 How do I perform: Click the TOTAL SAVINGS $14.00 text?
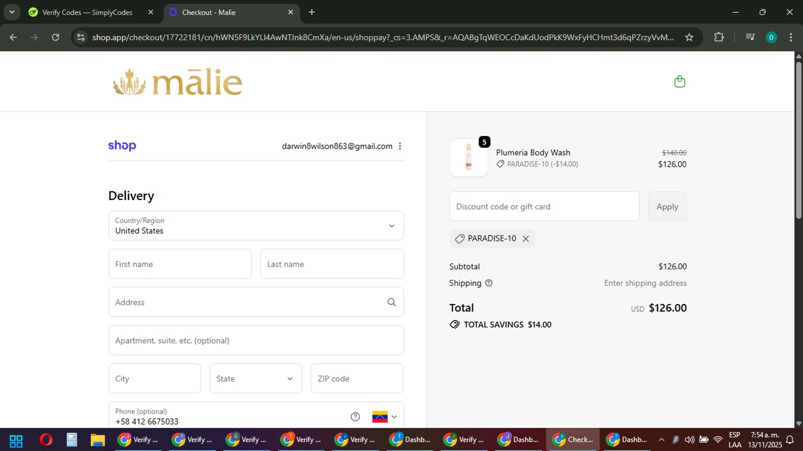click(x=507, y=325)
